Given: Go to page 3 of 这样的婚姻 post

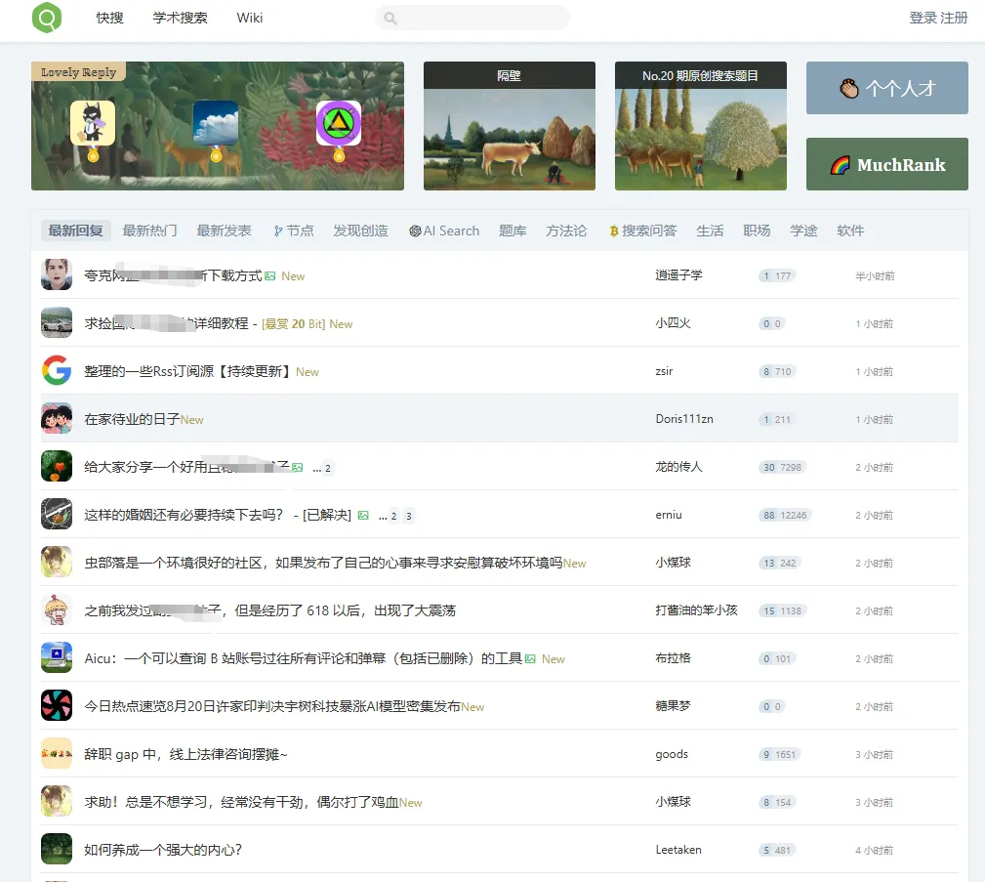Looking at the screenshot, I should 408,516.
